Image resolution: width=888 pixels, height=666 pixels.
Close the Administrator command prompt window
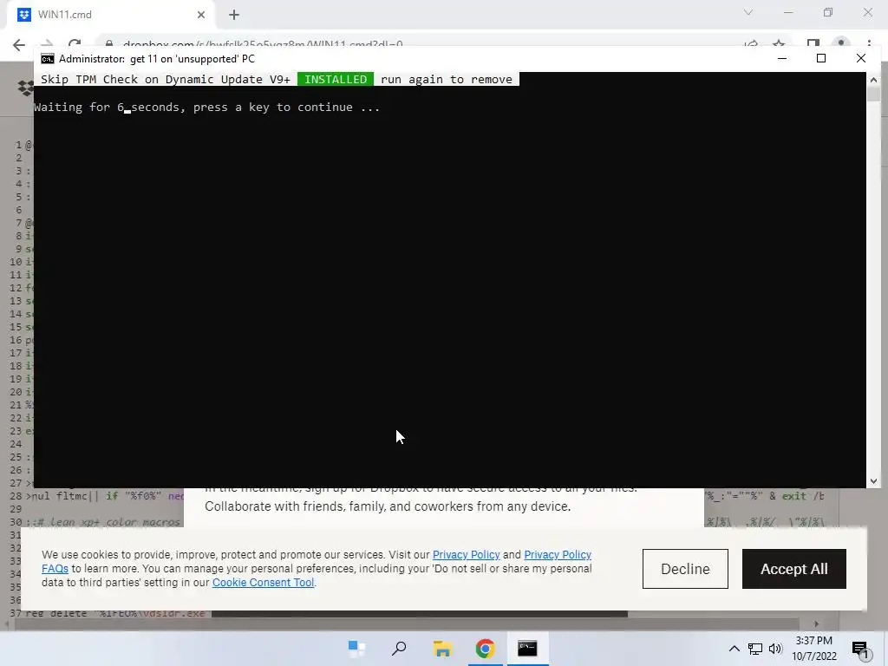point(861,58)
